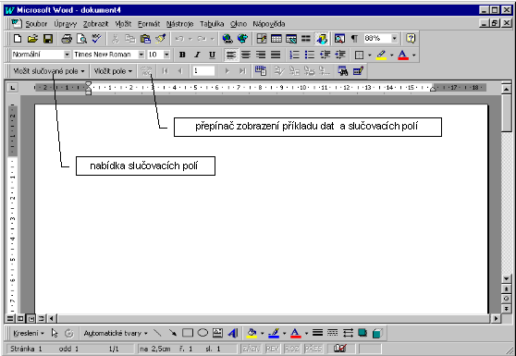The image size is (516, 356).
Task: Open Formát menu
Action: coord(149,24)
